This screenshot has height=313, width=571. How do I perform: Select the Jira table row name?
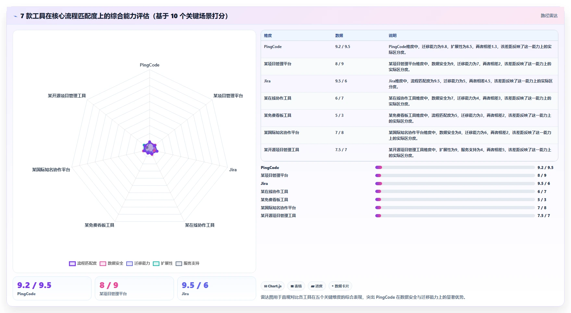click(267, 81)
